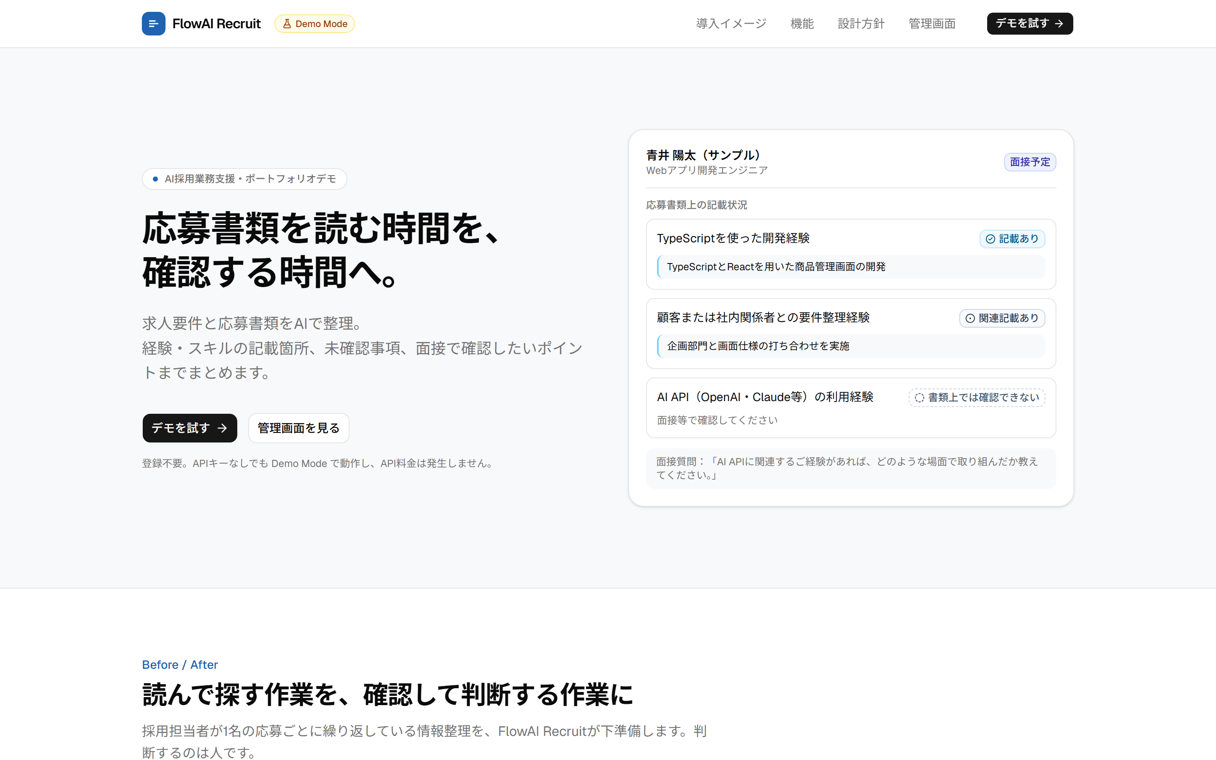
Task: Click evidence text 企画部門と画面仕様の打ち合わせを実施
Action: pos(758,346)
